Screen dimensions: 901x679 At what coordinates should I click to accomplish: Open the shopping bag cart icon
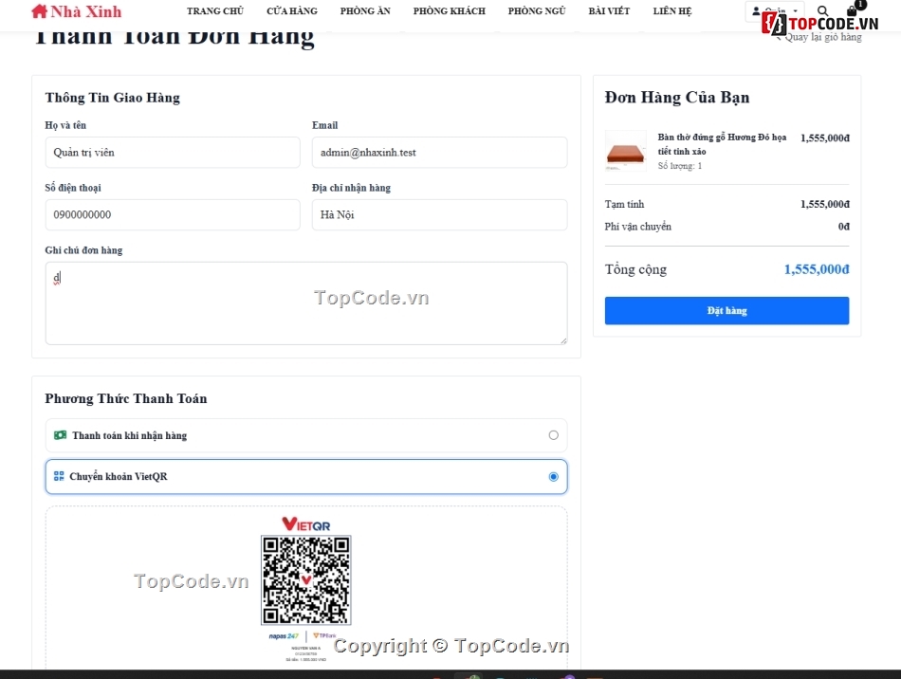pos(853,10)
